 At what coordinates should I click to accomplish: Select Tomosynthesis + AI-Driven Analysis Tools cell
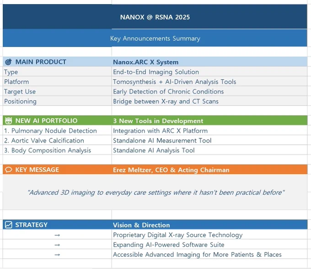point(209,82)
